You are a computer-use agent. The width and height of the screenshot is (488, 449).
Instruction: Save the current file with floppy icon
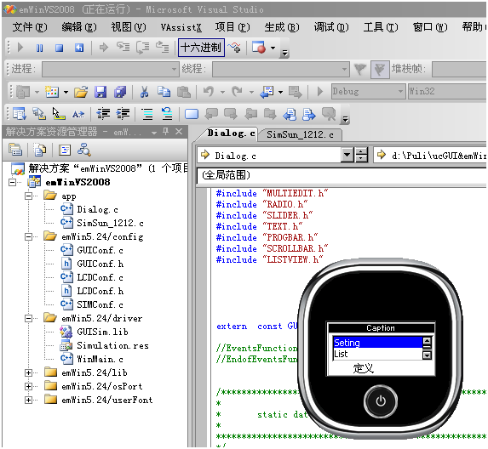pos(100,92)
